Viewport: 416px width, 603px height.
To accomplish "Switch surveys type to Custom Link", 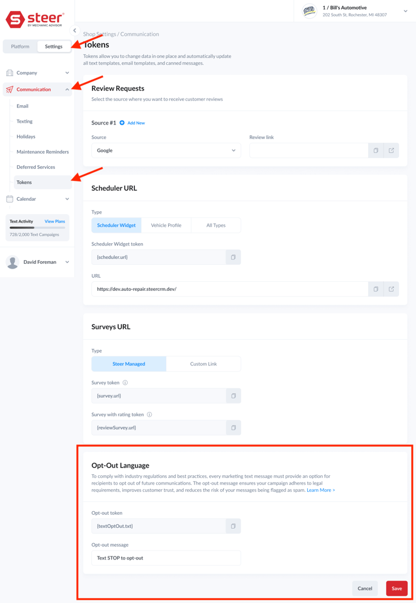I will click(203, 364).
